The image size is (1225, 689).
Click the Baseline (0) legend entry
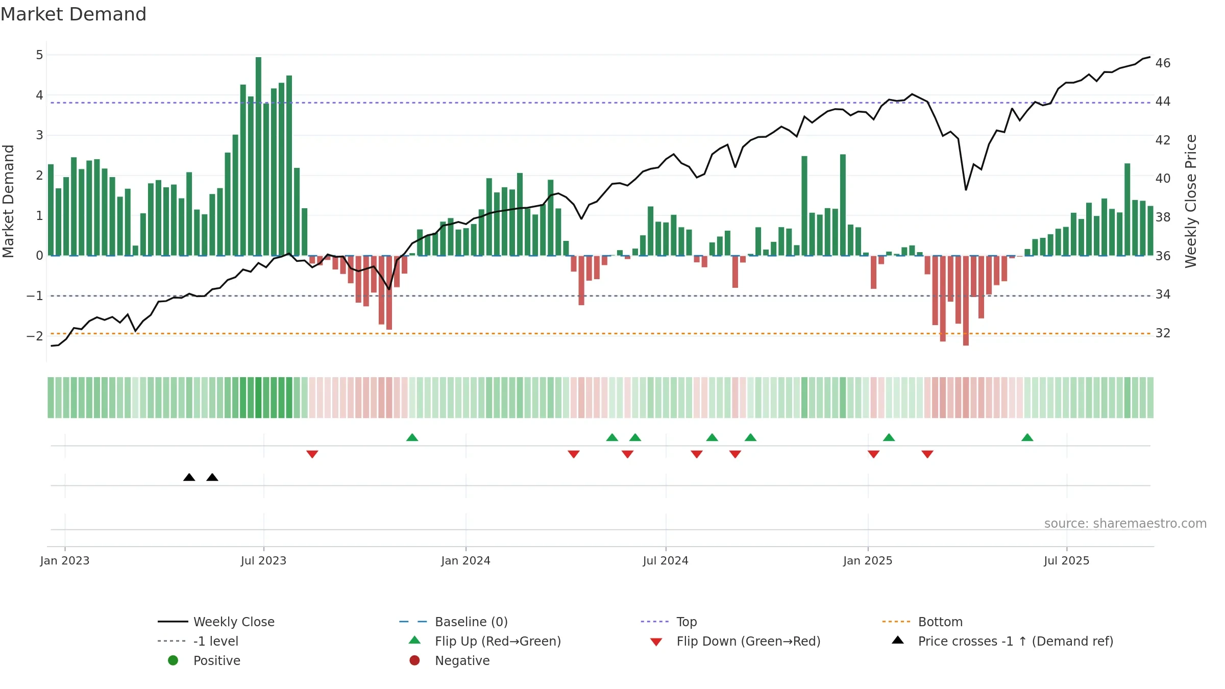pos(453,622)
